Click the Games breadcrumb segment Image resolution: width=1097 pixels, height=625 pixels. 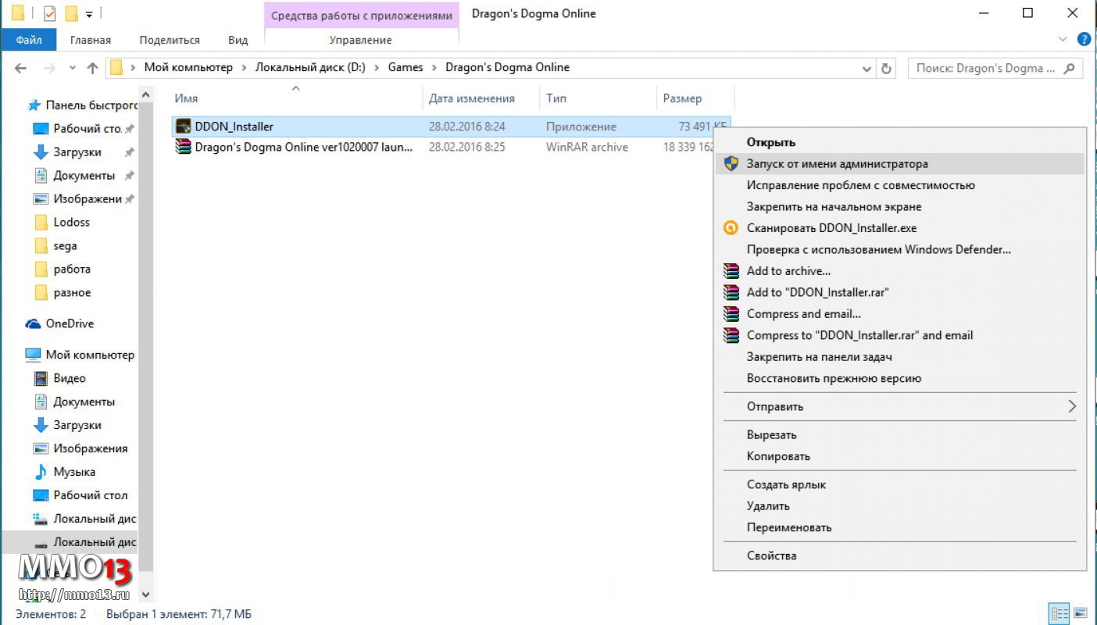click(406, 67)
